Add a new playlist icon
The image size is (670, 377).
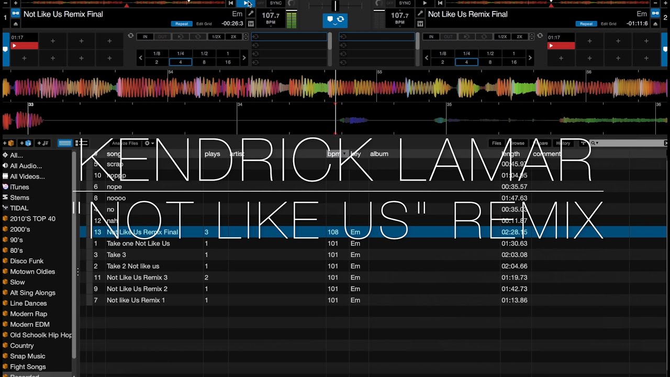42,143
